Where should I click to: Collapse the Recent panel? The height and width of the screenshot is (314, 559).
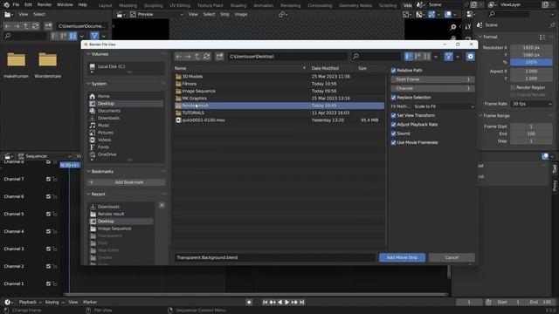[x=88, y=195]
